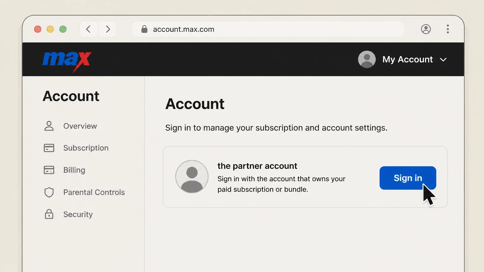Open Subscription section in sidebar
484x272 pixels.
tap(86, 148)
